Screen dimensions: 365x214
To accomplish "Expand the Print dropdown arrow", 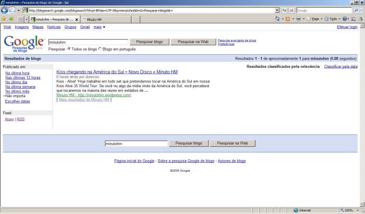I will pyautogui.click(x=303, y=19).
